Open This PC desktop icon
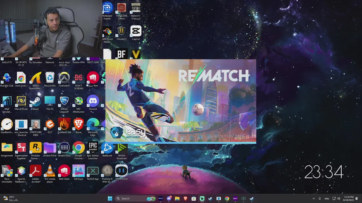 [50, 103]
